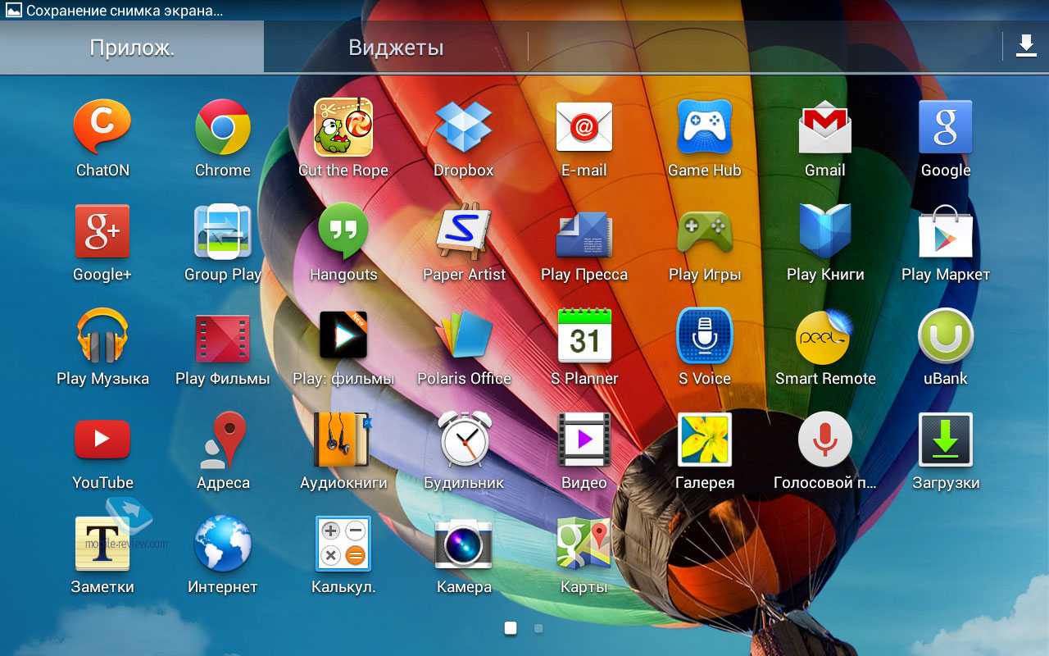This screenshot has width=1049, height=656.
Task: Launch the Камера app
Action: point(464,544)
